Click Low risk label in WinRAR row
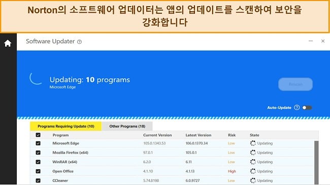Viewport: 330px width, 185px height. click(232, 162)
